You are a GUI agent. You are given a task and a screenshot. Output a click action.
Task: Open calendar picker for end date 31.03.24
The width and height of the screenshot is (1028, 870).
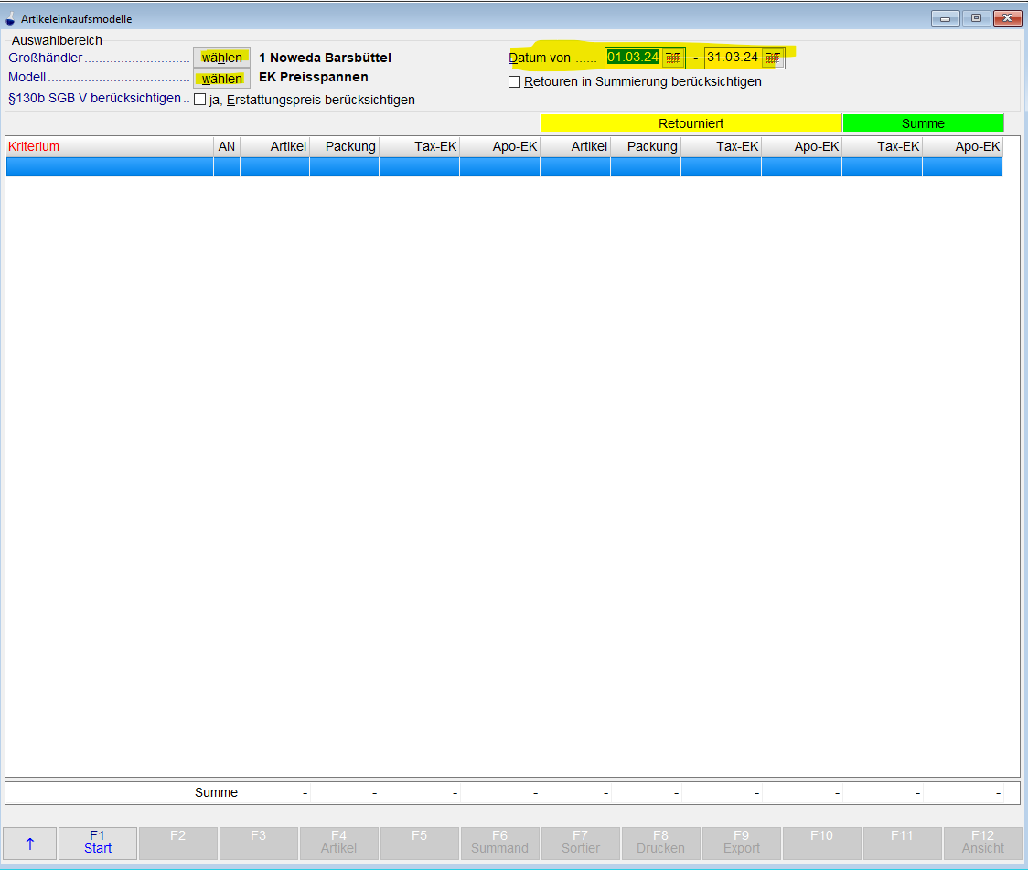(x=773, y=58)
